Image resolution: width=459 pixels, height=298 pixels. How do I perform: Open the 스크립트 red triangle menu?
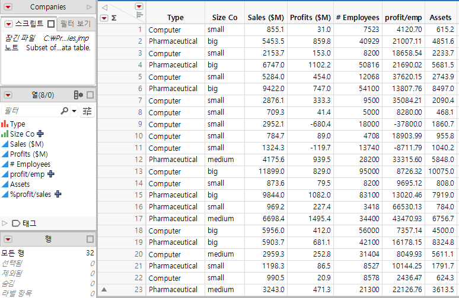tap(9, 24)
